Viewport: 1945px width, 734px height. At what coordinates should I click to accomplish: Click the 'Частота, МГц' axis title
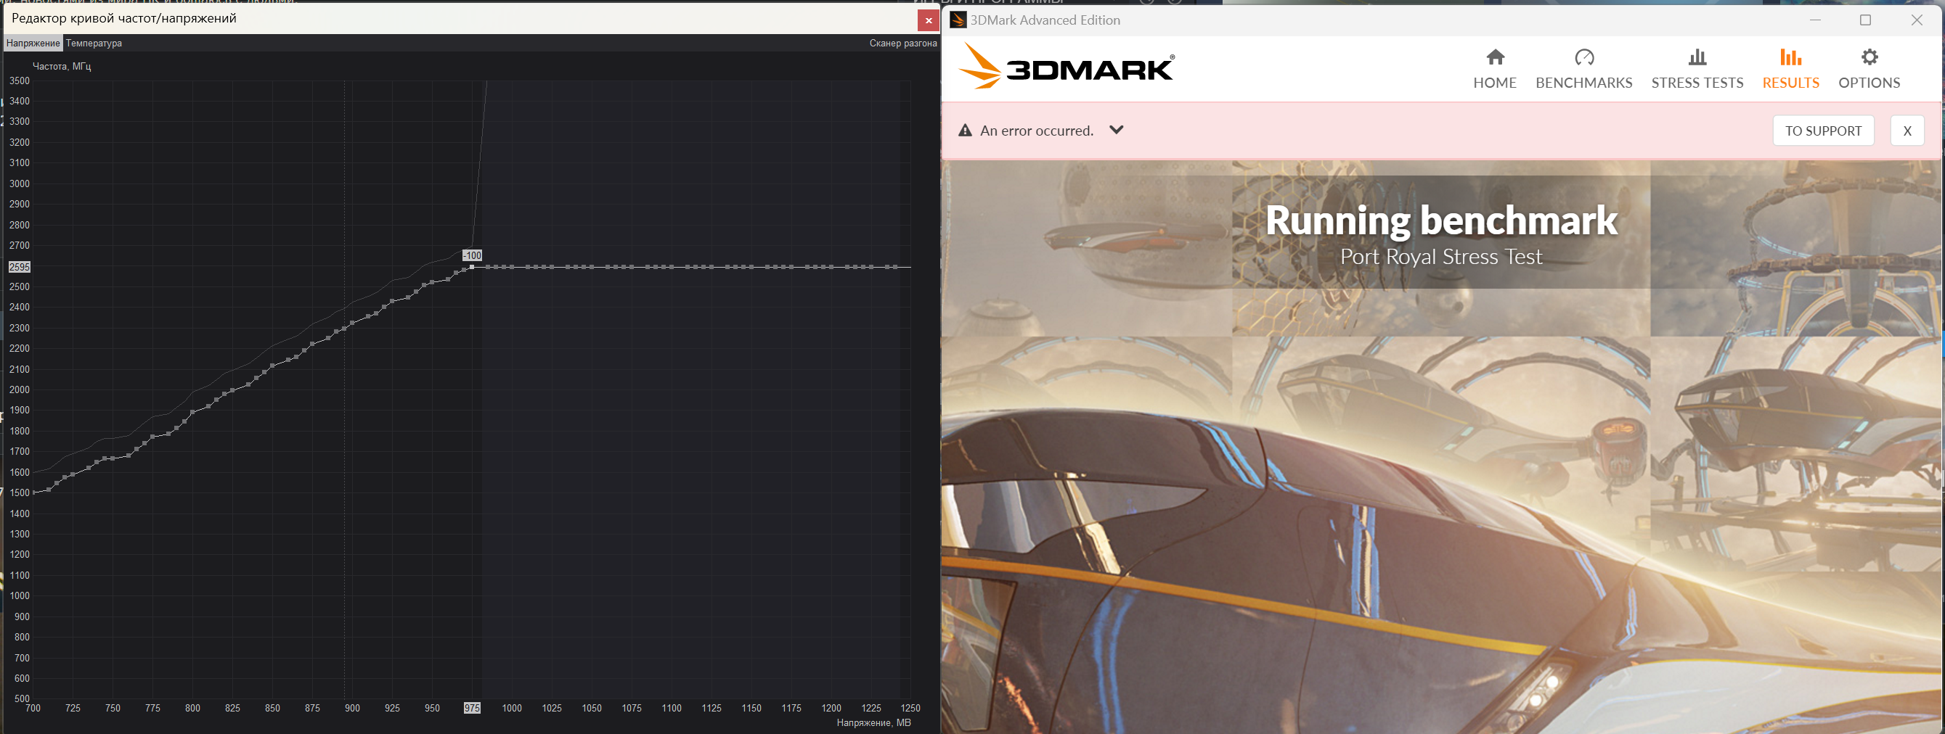tap(61, 67)
